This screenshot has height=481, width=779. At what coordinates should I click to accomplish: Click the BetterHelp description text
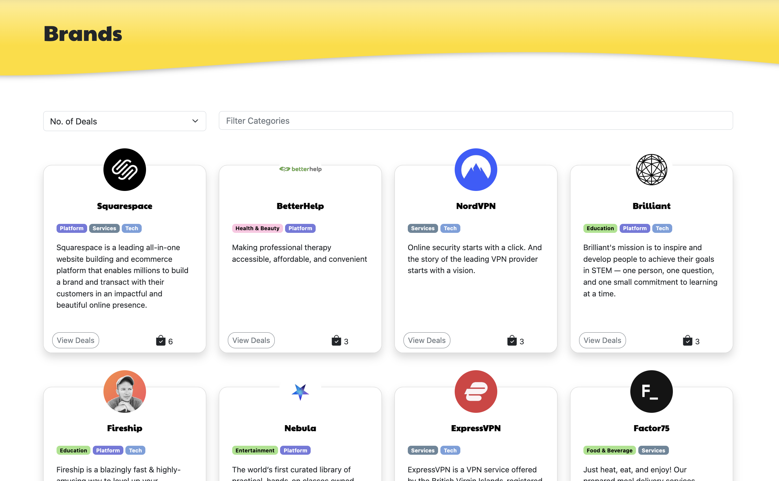point(299,253)
